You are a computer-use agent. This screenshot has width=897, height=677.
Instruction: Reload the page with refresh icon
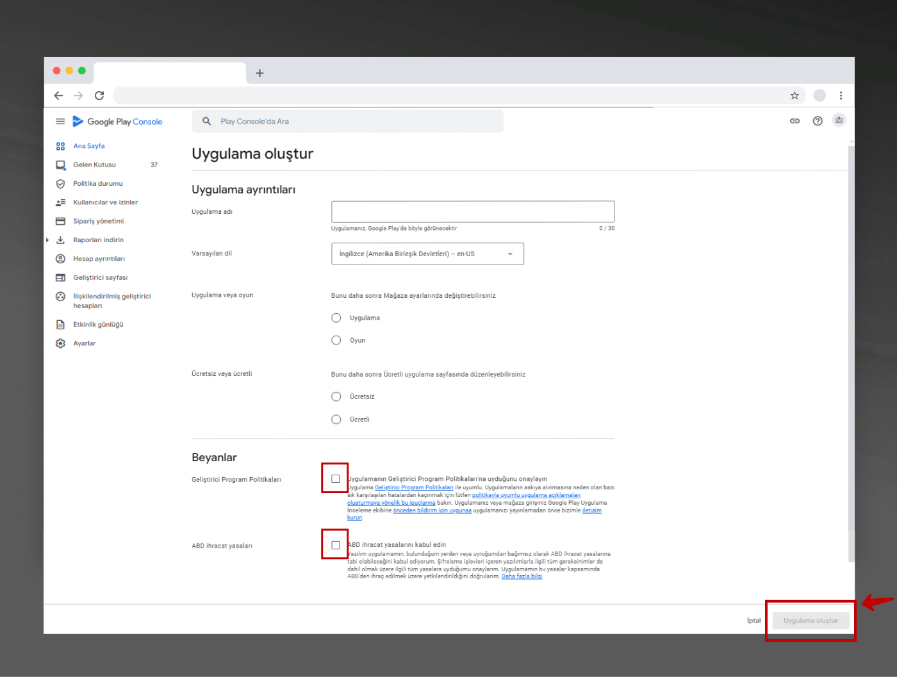[x=99, y=95]
